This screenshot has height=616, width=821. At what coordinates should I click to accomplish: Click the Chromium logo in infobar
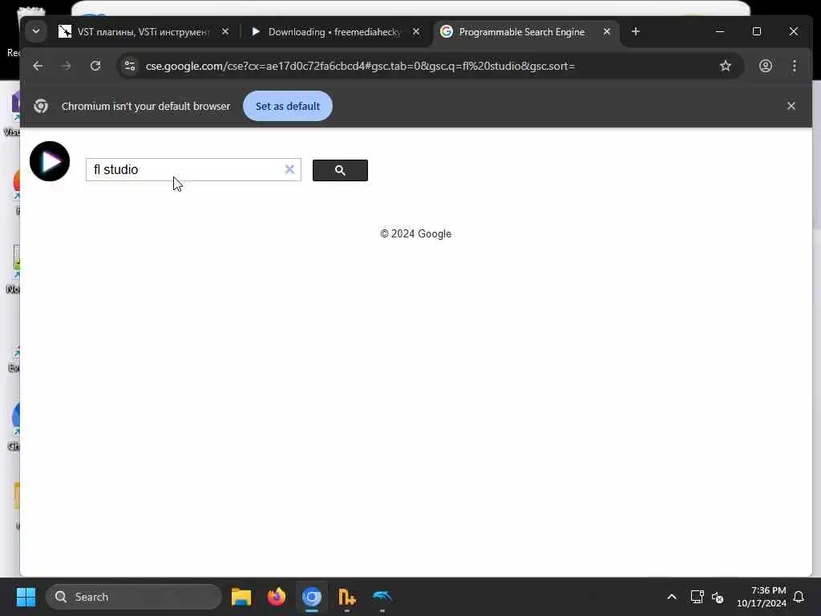point(41,106)
